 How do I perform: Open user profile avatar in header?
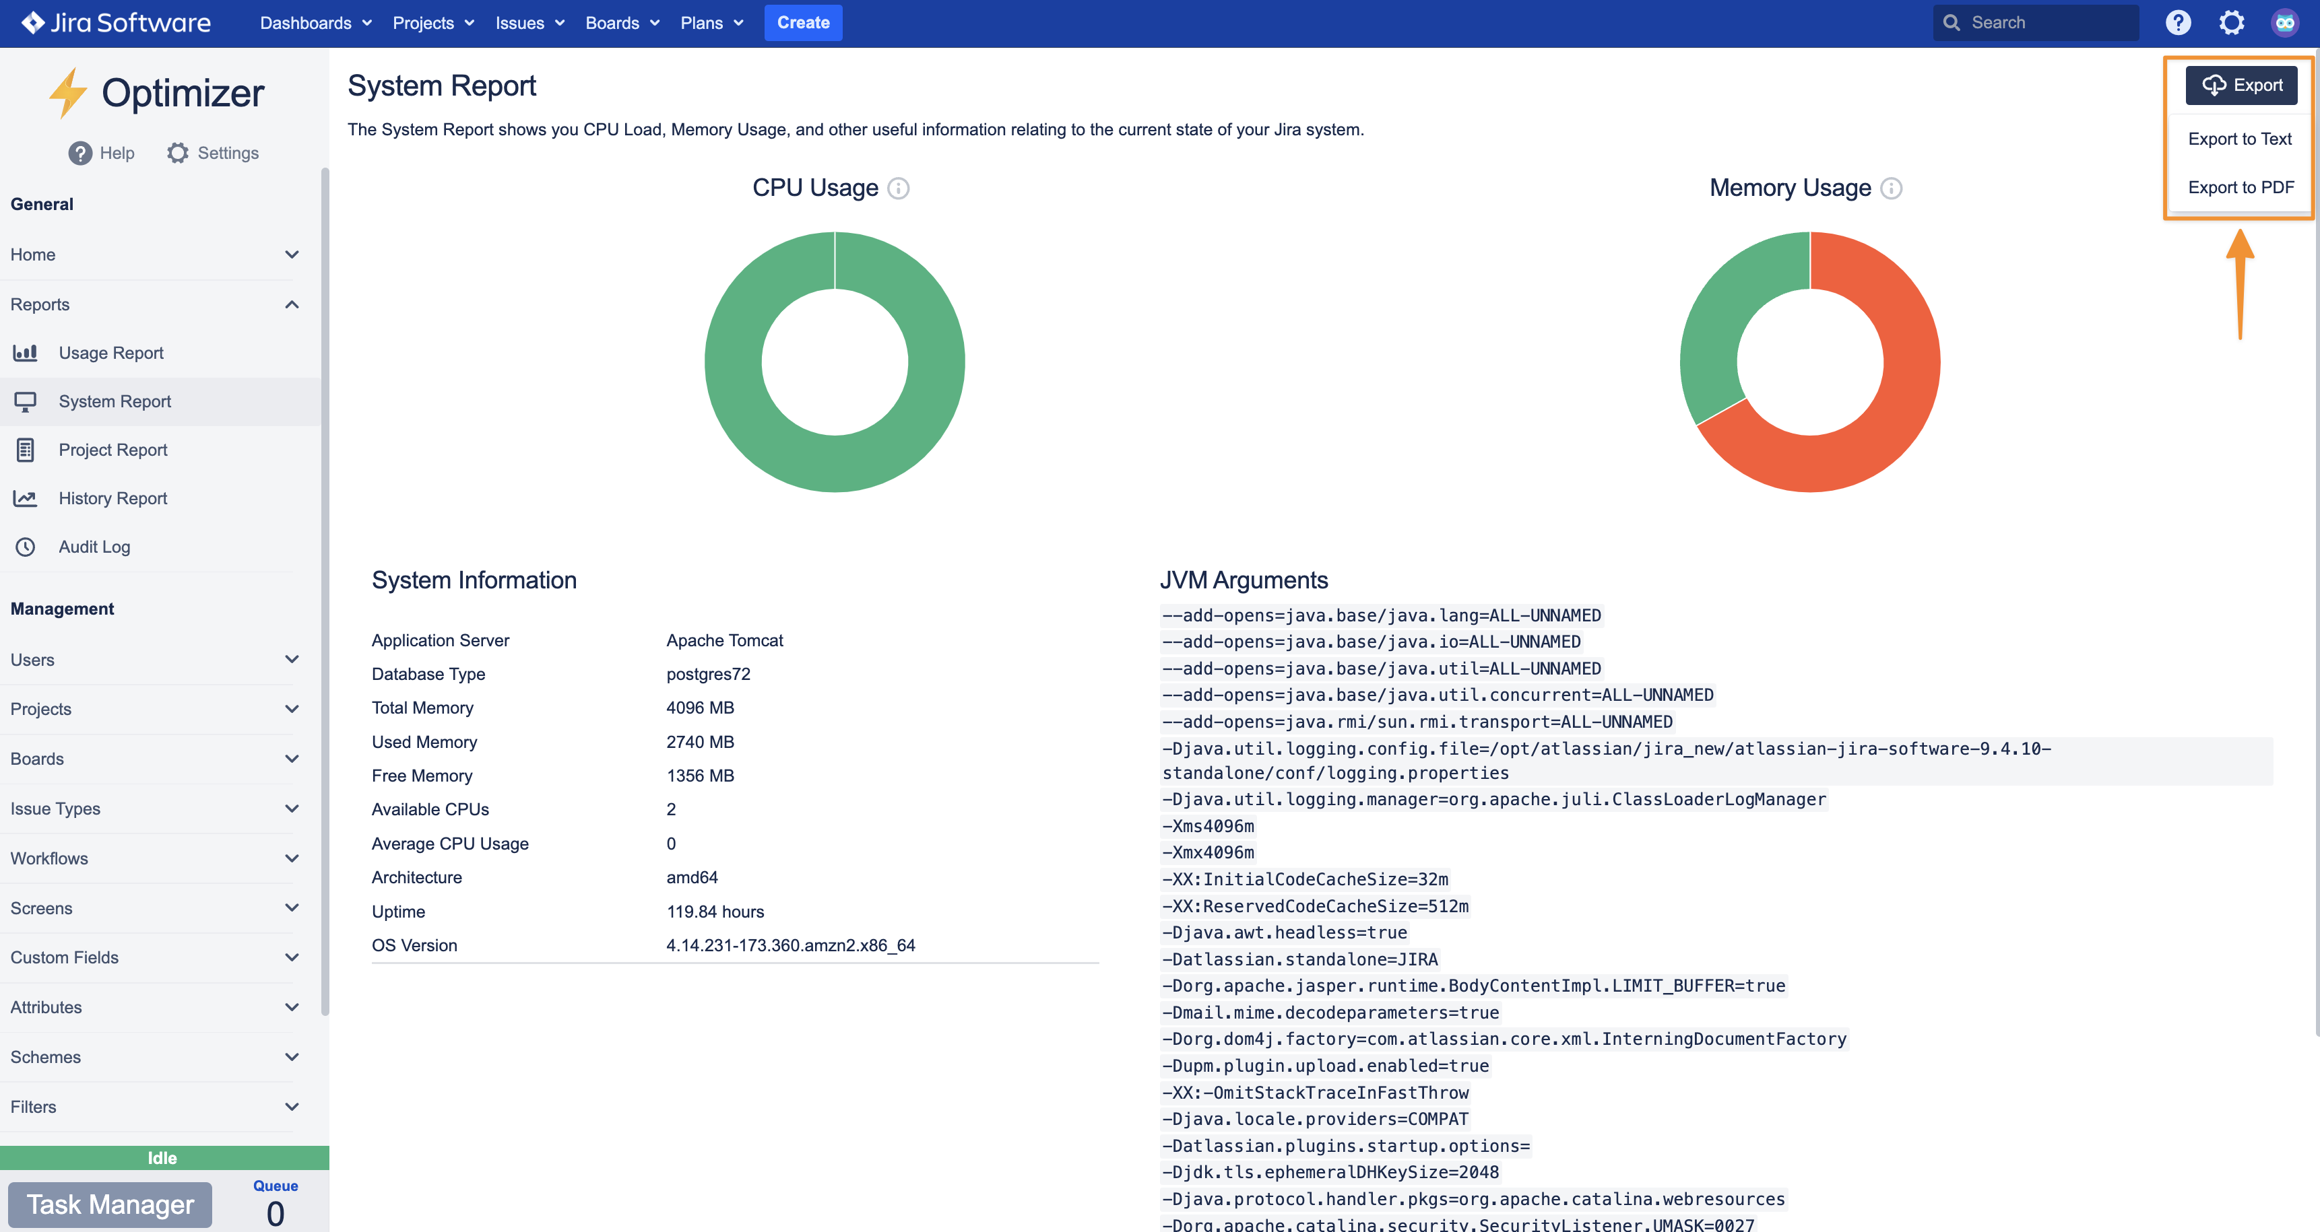coord(2285,22)
